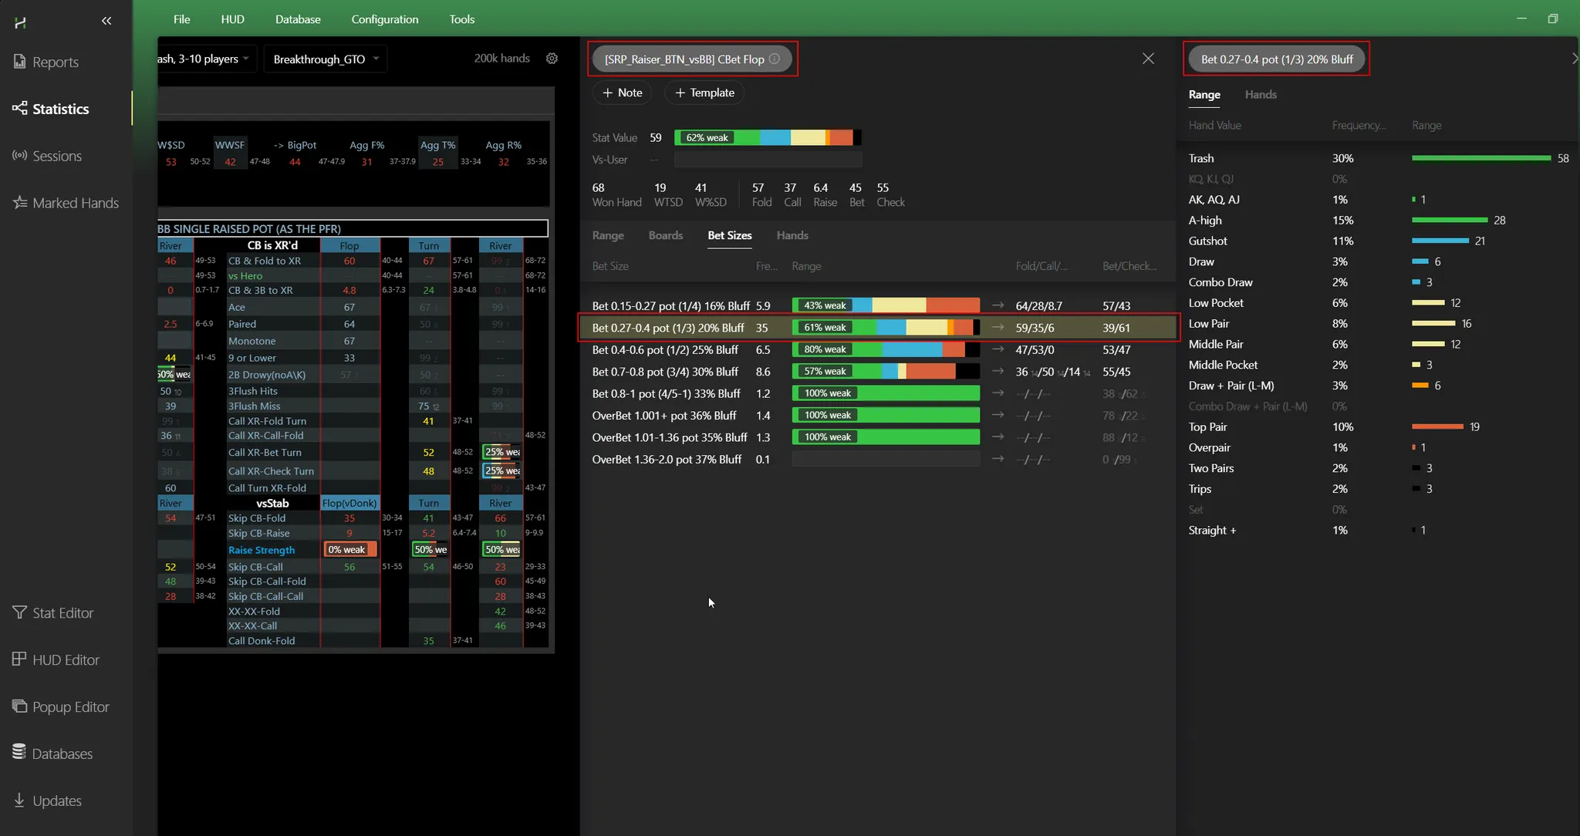Open the Stat Editor
The height and width of the screenshot is (836, 1580).
pyautogui.click(x=62, y=613)
